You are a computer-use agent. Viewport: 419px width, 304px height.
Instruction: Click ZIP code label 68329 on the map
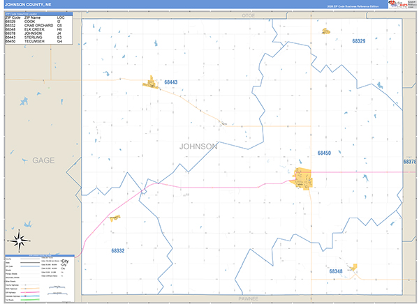359,41
